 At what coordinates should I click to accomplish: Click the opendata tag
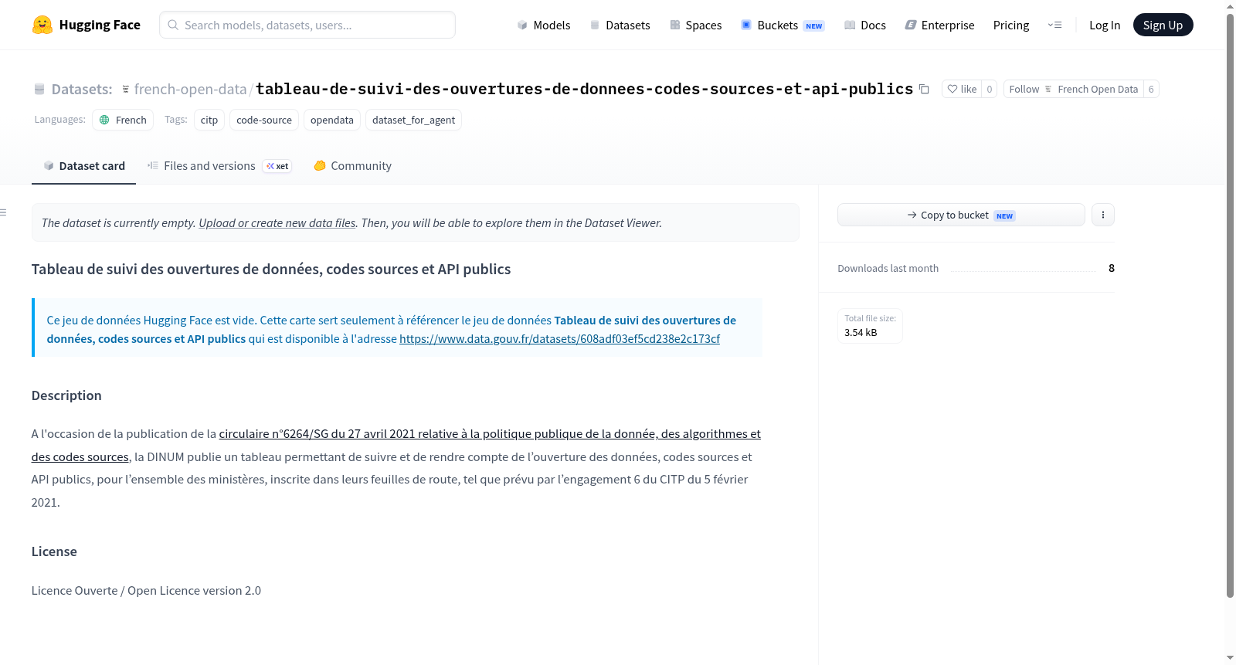332,120
